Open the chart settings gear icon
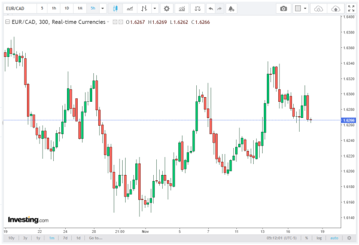The width and height of the screenshot is (359, 245). click(x=166, y=9)
